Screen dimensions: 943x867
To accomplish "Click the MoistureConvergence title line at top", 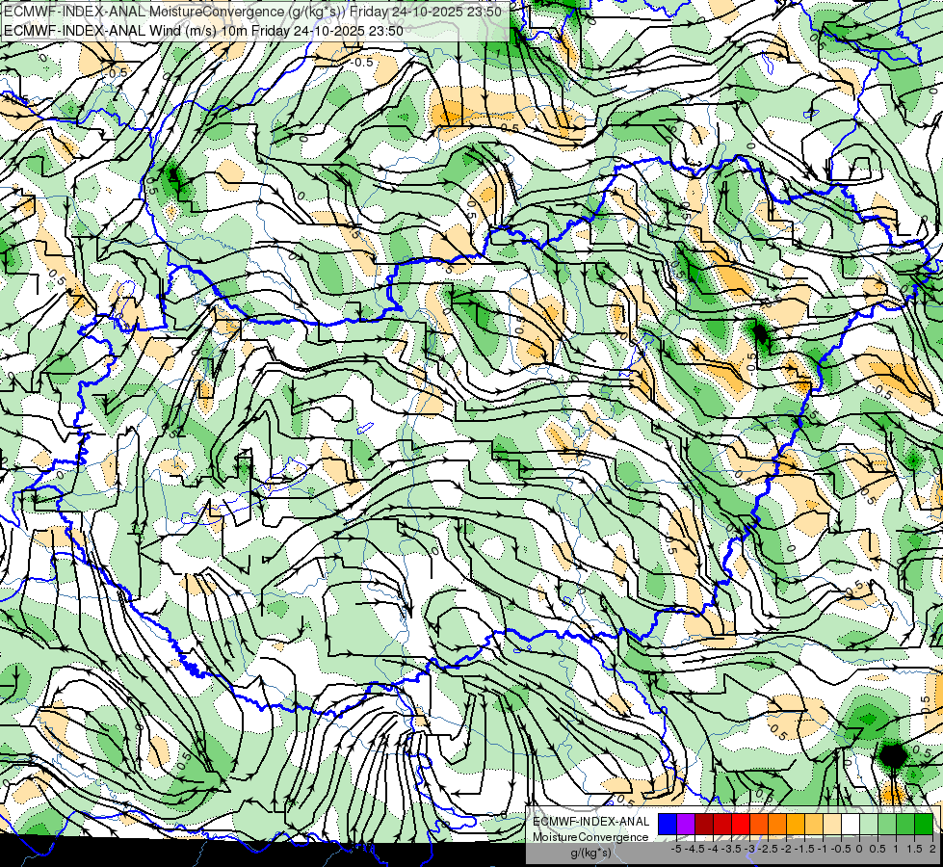I will (252, 12).
